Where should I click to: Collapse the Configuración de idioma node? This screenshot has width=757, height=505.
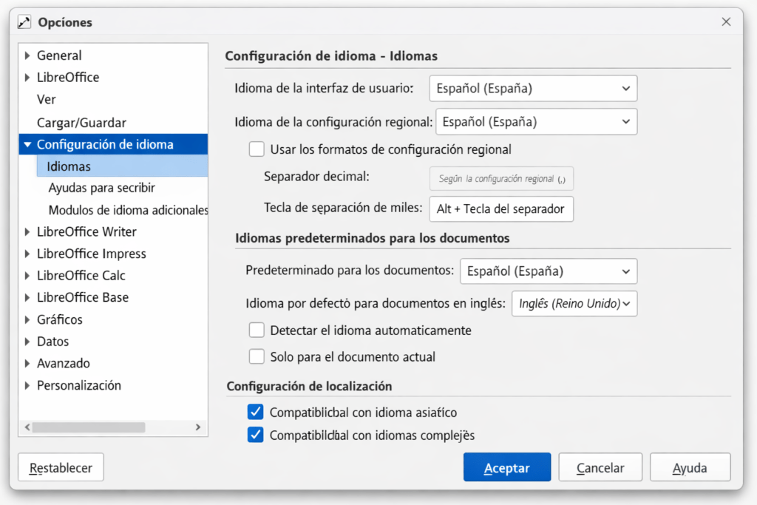[x=27, y=145]
